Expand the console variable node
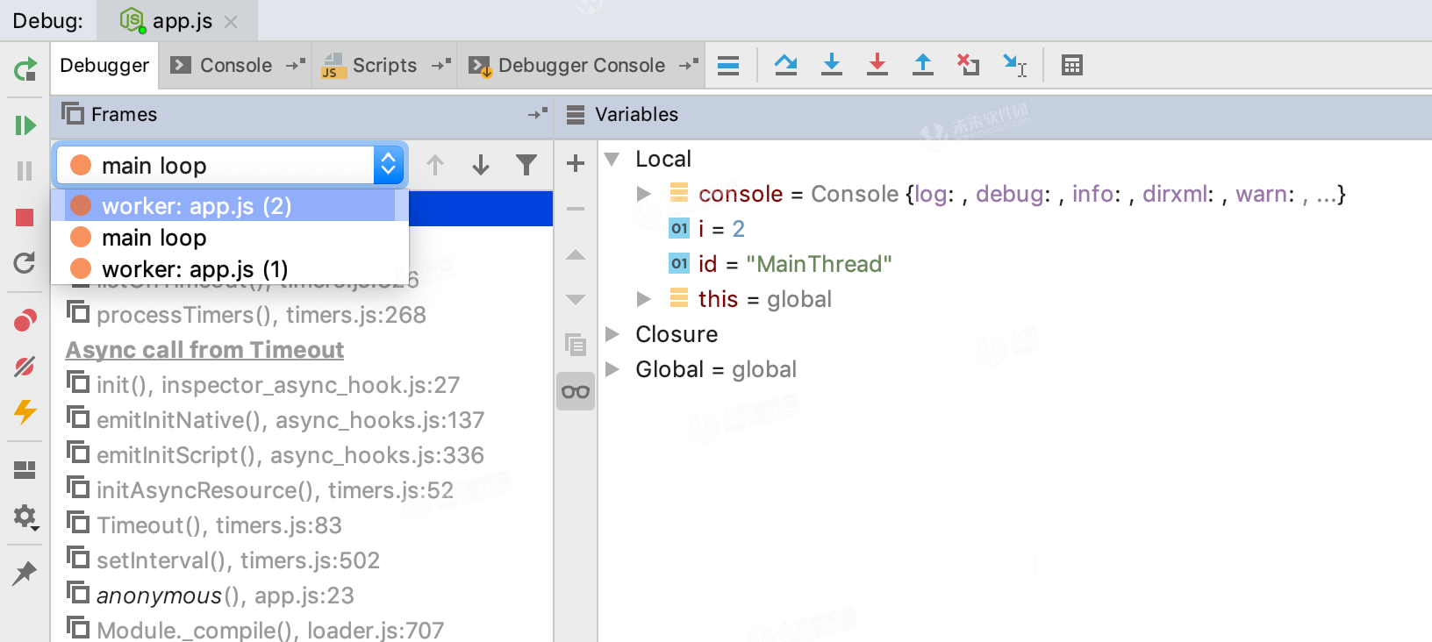The width and height of the screenshot is (1432, 642). 644,194
